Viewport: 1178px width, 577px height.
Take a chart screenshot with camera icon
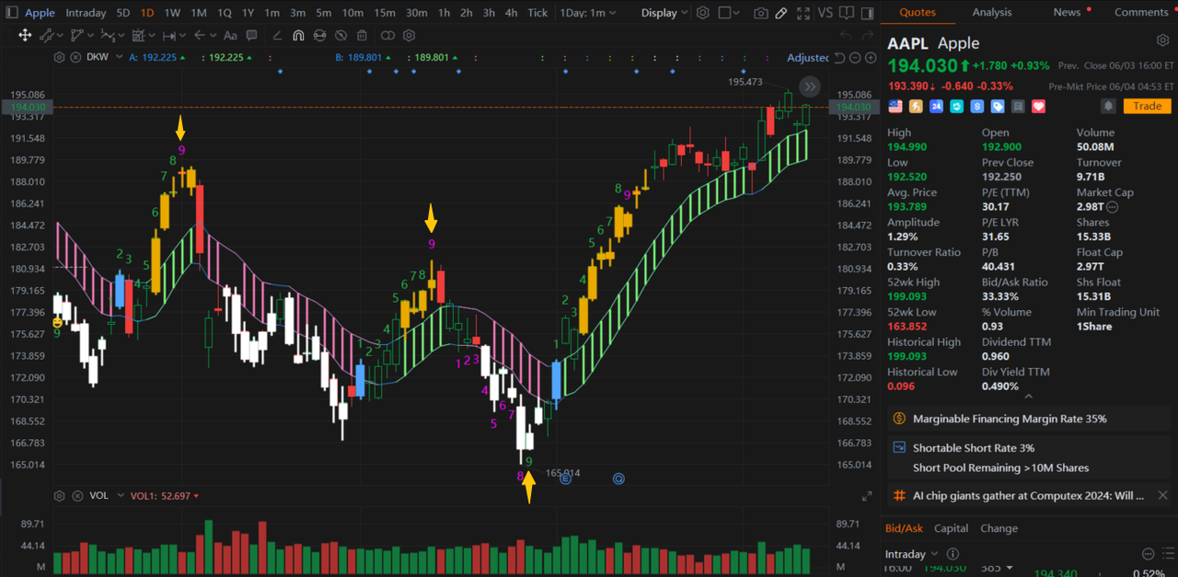pyautogui.click(x=760, y=13)
